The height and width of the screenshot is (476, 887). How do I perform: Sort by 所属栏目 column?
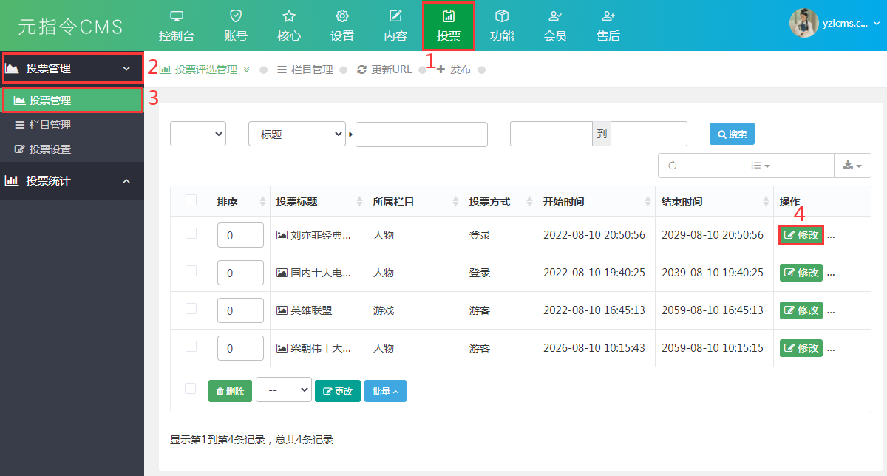(x=415, y=202)
